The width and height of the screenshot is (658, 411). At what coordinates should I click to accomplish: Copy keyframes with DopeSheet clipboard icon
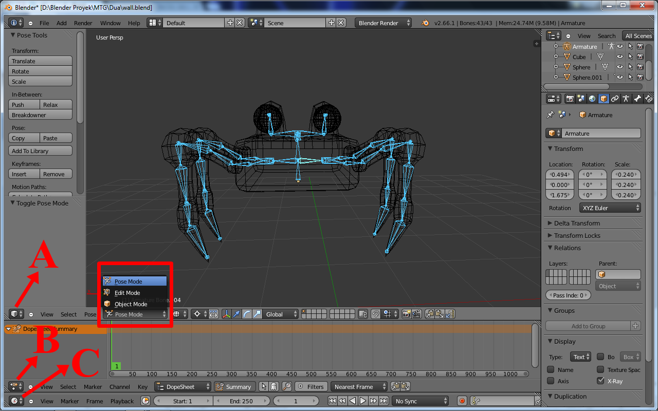[x=396, y=386]
